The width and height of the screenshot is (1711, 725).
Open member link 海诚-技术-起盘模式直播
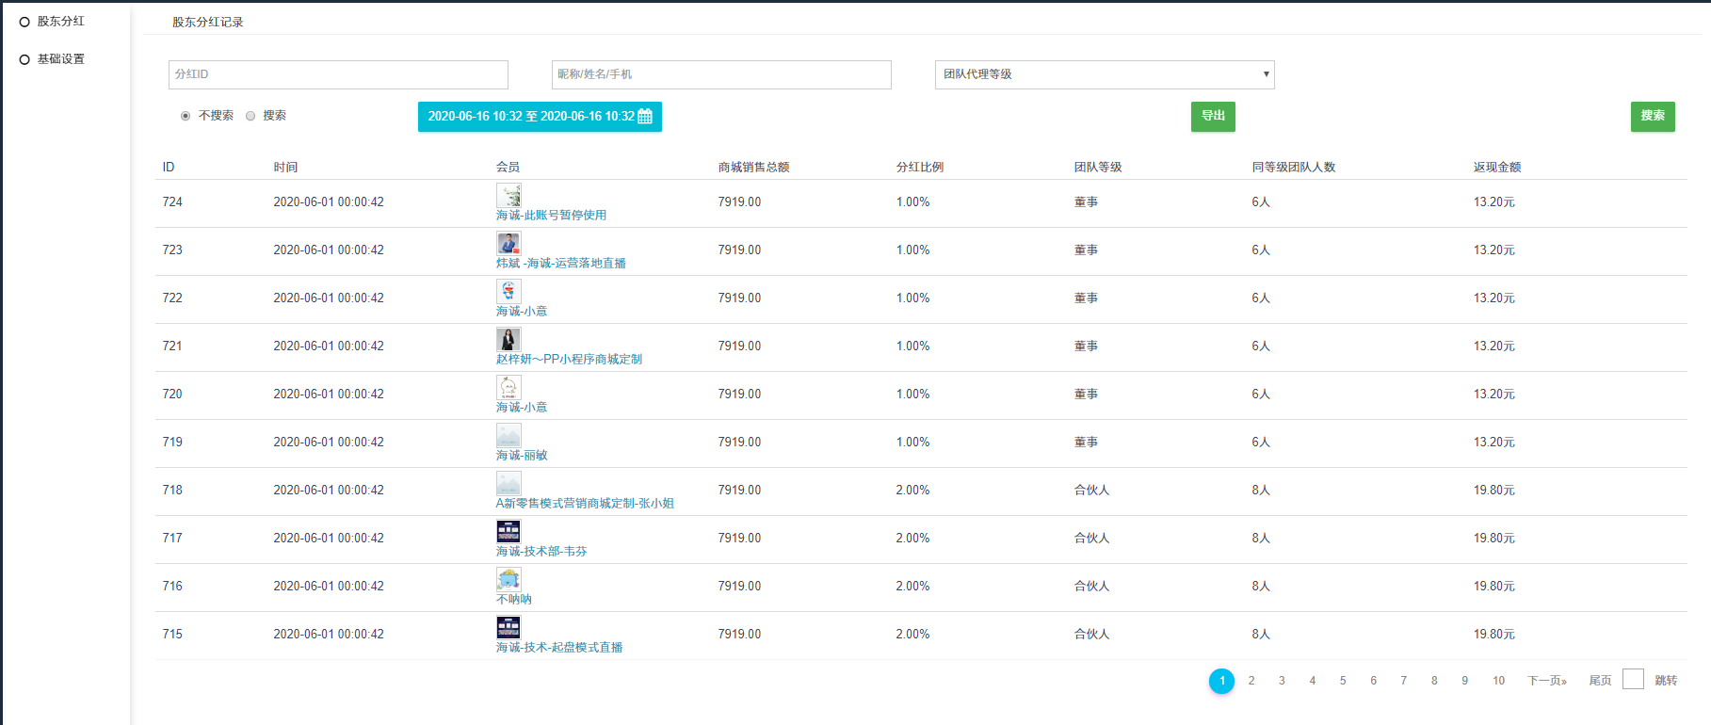pos(559,648)
